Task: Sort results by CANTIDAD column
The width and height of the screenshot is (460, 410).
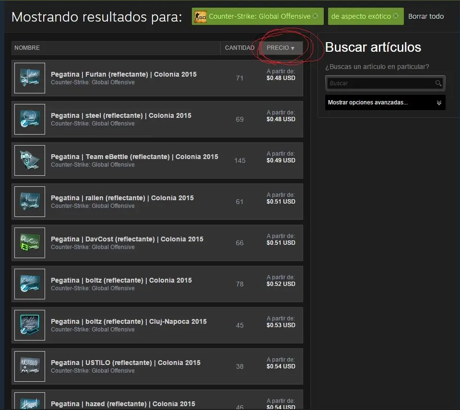Action: pos(240,48)
